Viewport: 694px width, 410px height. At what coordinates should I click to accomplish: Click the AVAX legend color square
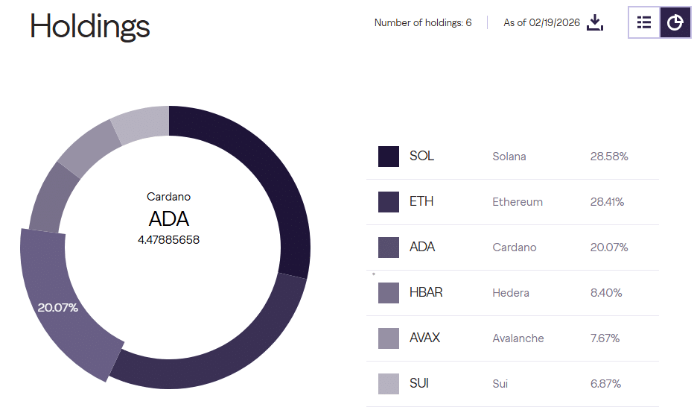(x=389, y=338)
